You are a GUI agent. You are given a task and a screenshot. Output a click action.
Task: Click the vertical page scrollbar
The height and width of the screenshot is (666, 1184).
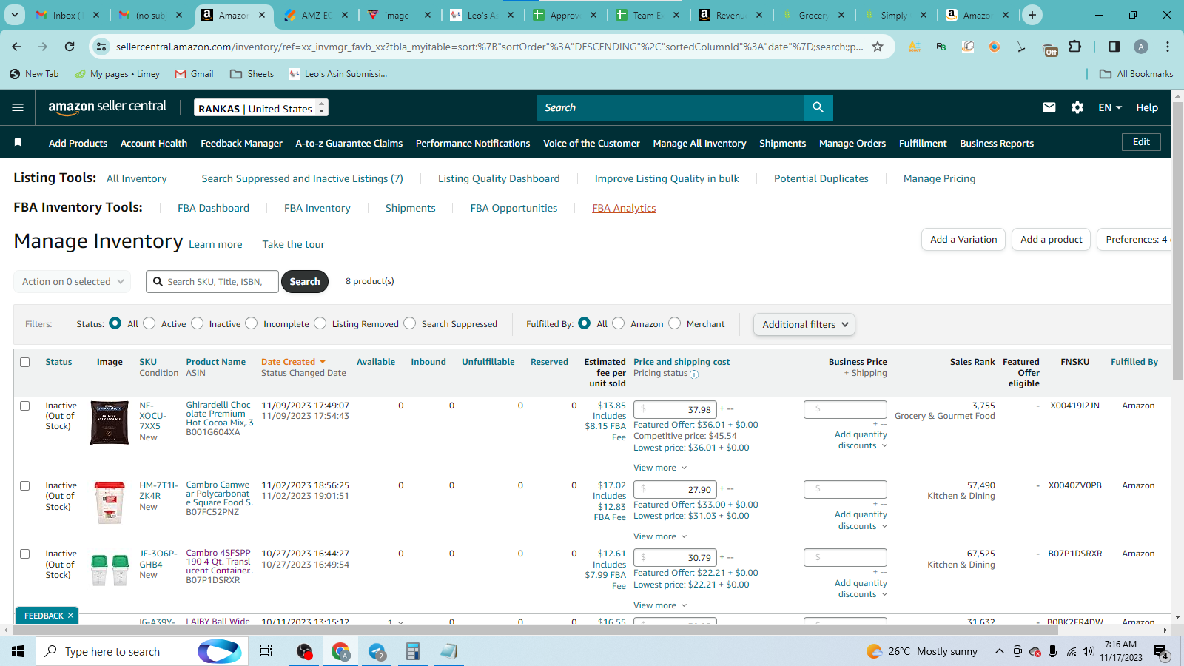[x=1177, y=241]
